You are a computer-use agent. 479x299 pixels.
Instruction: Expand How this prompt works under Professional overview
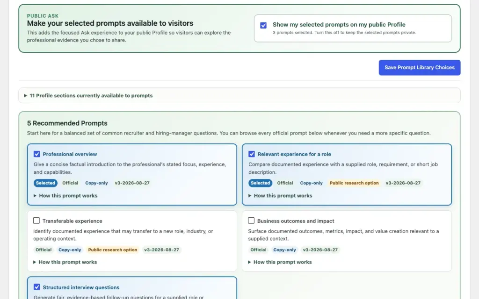(x=65, y=196)
